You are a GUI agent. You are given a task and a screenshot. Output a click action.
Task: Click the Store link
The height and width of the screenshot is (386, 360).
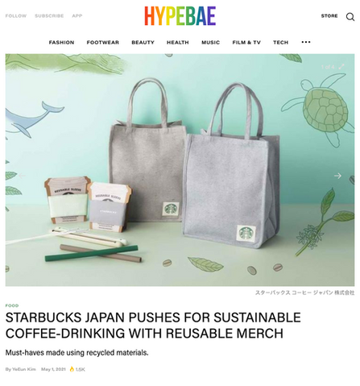[329, 16]
